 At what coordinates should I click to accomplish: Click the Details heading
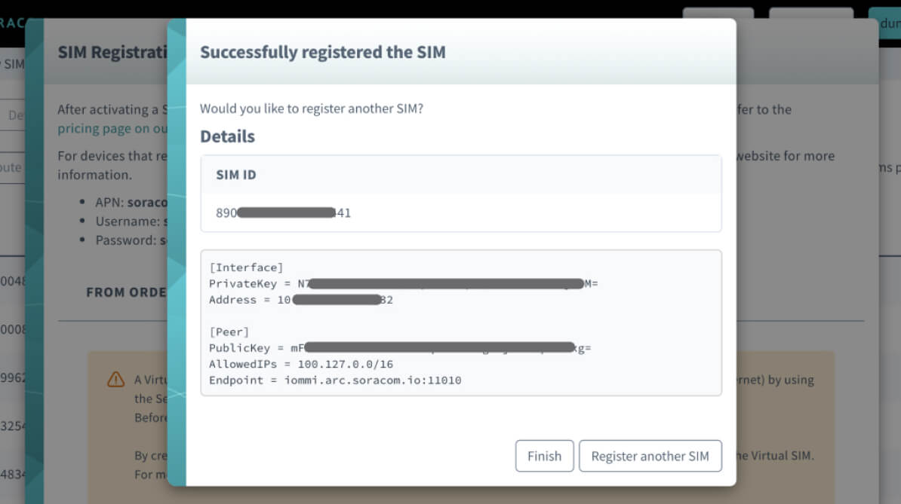tap(227, 136)
